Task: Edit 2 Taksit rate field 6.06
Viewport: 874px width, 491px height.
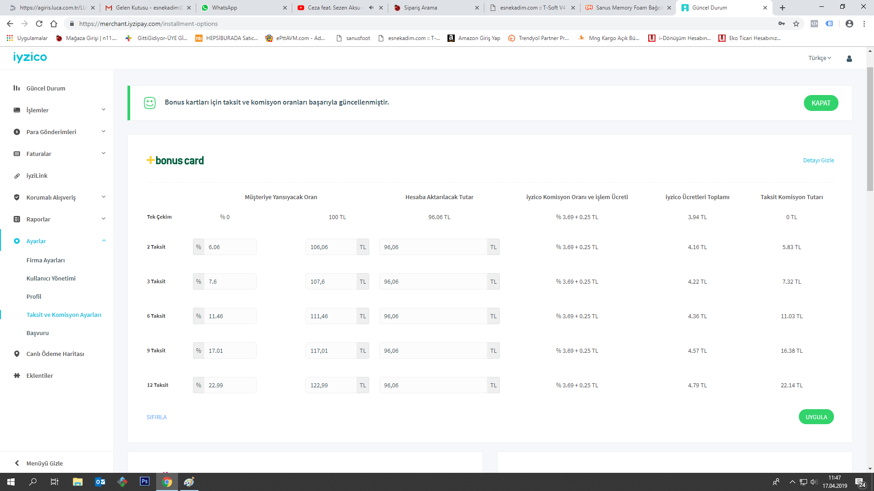Action: click(230, 247)
